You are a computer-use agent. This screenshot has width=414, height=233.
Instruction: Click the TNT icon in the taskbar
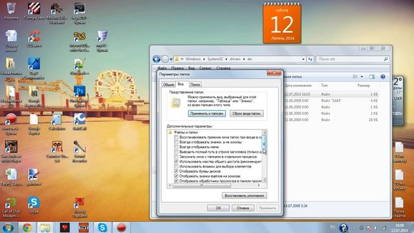click(x=83, y=227)
